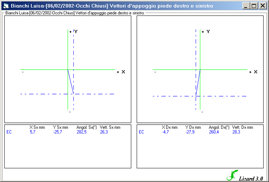Click the EC row label in right table
The width and height of the screenshot is (269, 182).
point(142,132)
